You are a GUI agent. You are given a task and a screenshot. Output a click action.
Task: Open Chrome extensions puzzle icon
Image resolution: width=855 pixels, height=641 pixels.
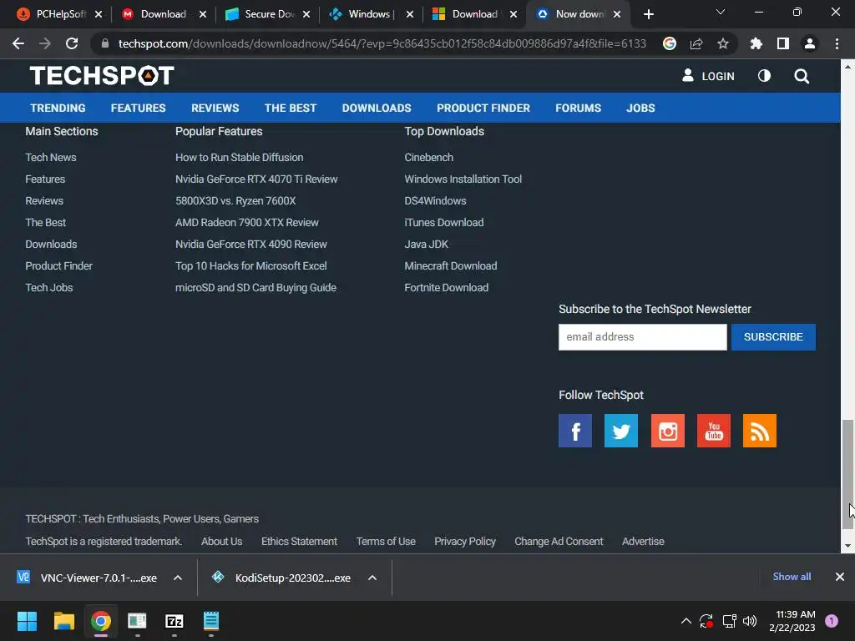tap(756, 43)
